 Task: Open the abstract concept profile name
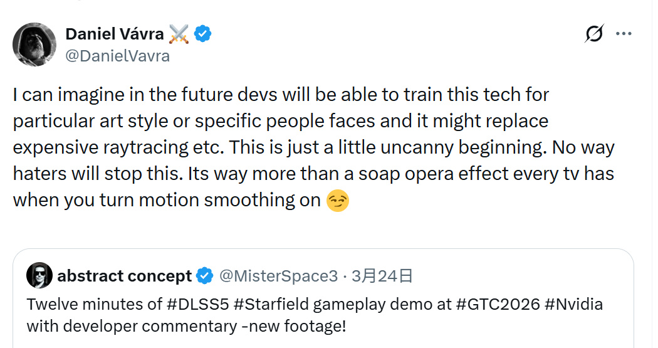coord(124,276)
